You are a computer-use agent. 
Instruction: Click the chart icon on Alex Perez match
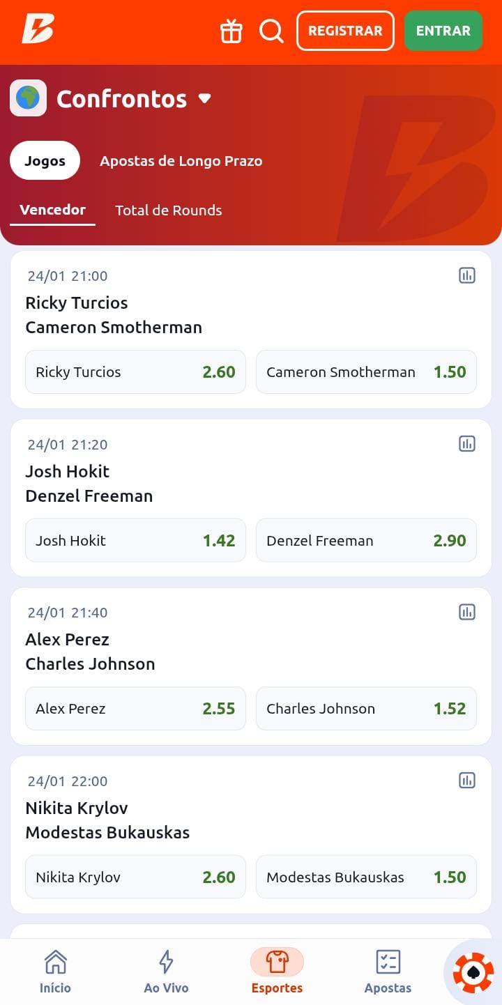click(x=466, y=612)
